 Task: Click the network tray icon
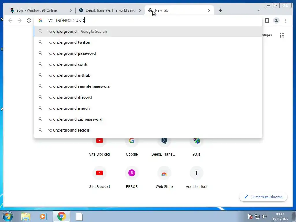click(x=257, y=217)
